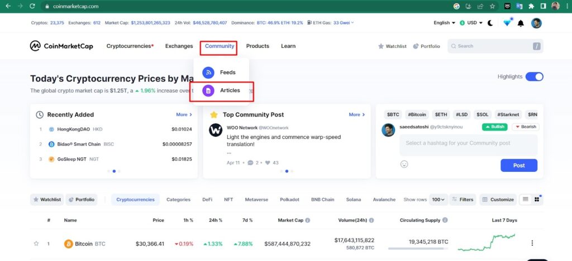Open notifications bell

(x=521, y=23)
